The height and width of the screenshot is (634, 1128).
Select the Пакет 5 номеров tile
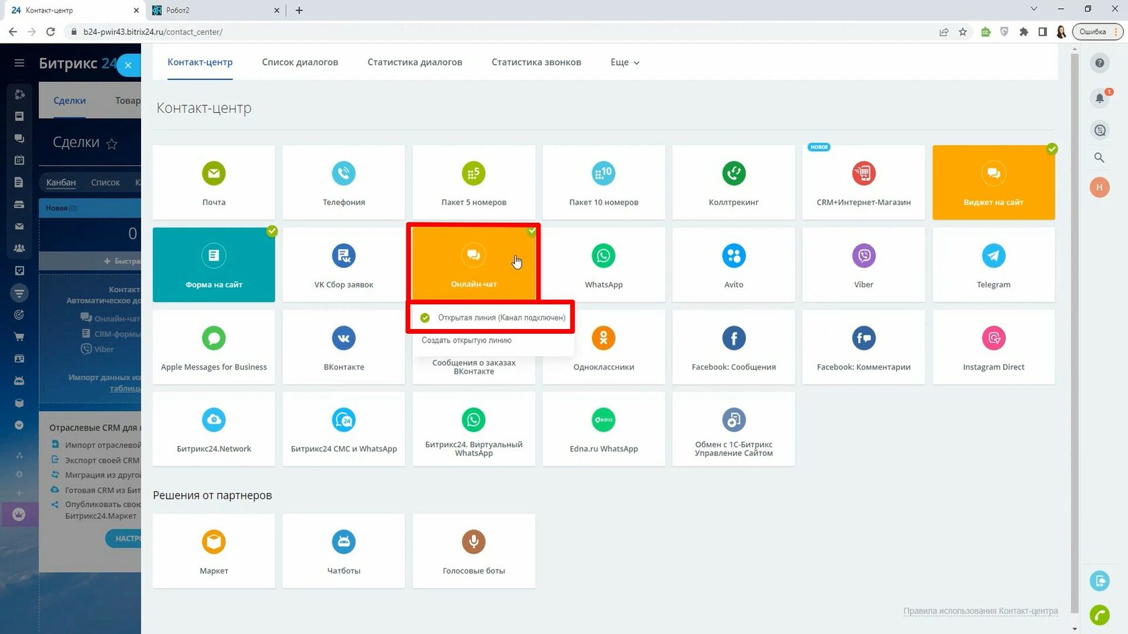point(474,182)
